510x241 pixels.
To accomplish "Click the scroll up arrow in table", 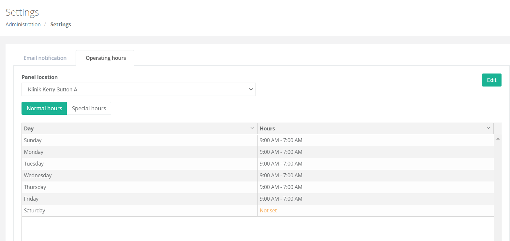I will tap(498, 139).
